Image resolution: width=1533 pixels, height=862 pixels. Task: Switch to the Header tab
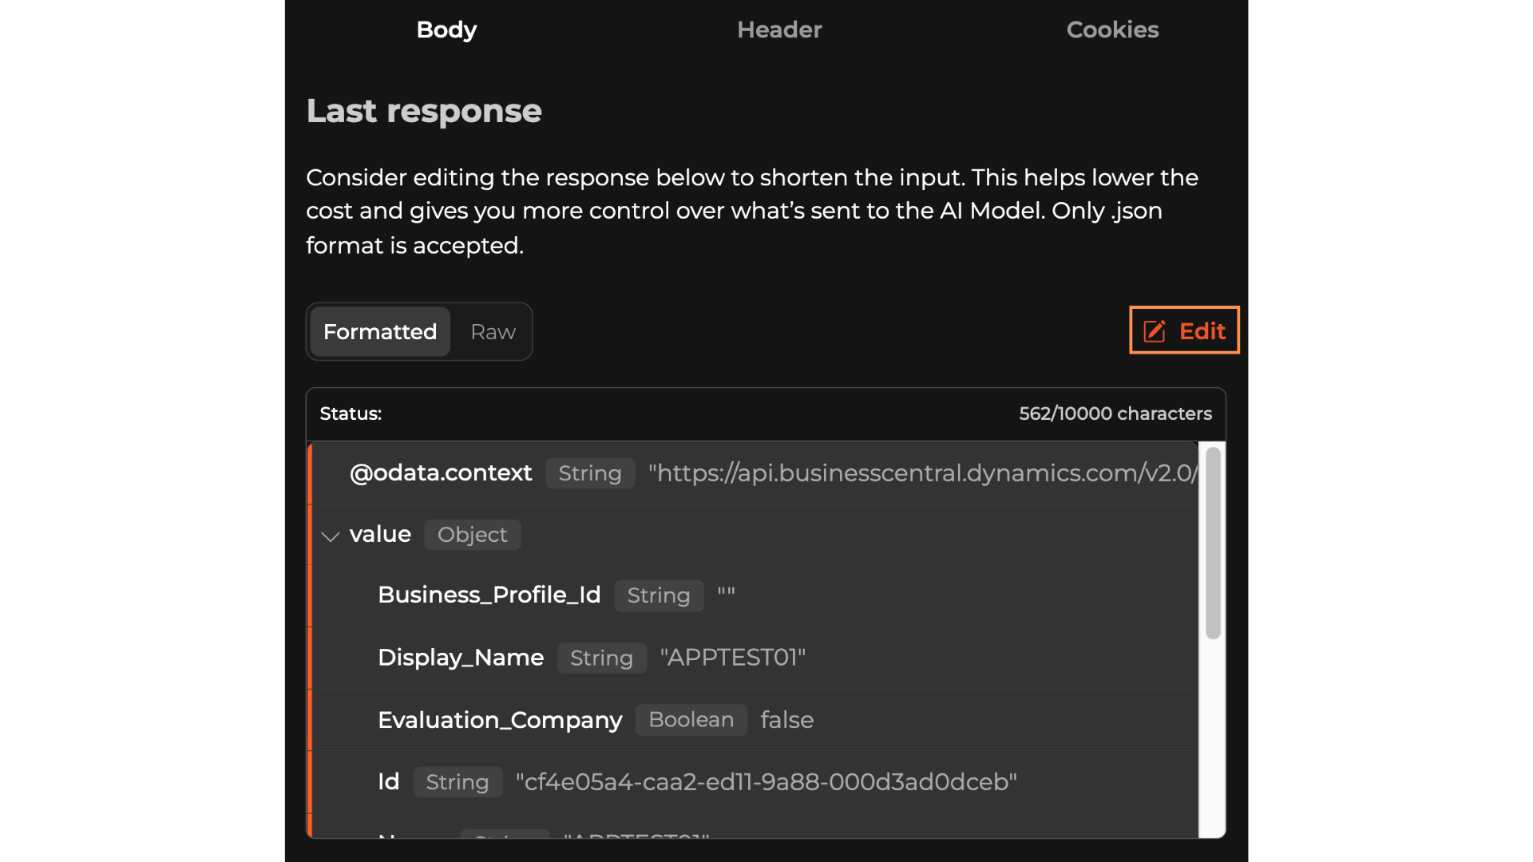pyautogui.click(x=778, y=30)
